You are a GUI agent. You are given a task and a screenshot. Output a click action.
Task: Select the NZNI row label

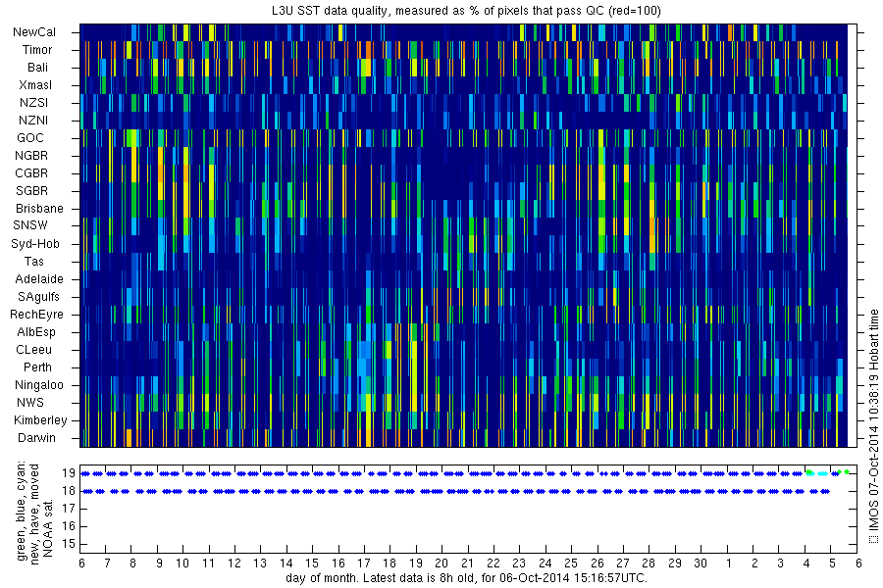[33, 121]
